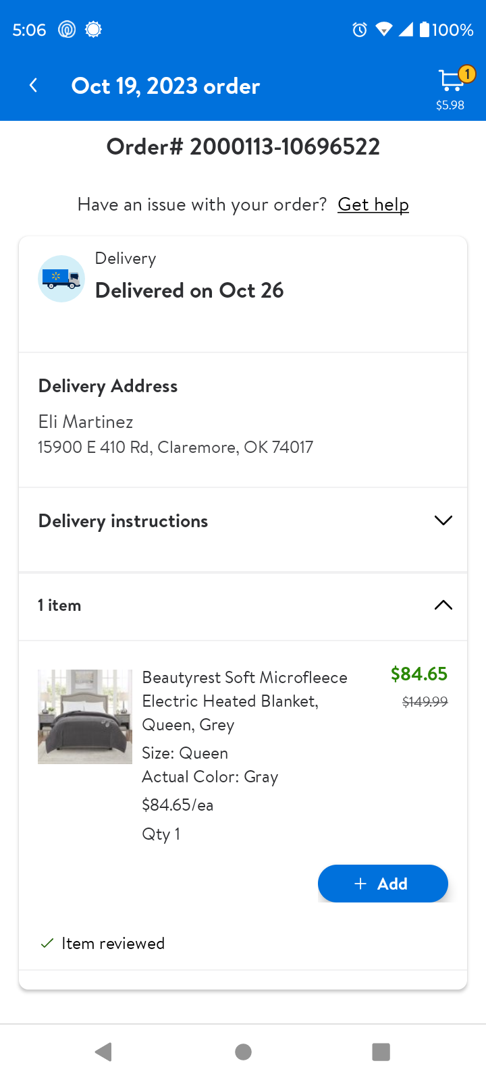The image size is (486, 1080).
Task: Tap the green checkmark beside Item reviewed
Action: tap(47, 943)
